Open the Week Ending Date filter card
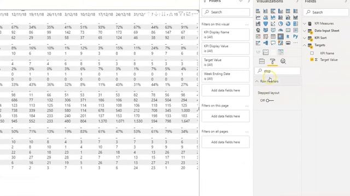The width and height of the screenshot is (350, 196). coord(225,76)
